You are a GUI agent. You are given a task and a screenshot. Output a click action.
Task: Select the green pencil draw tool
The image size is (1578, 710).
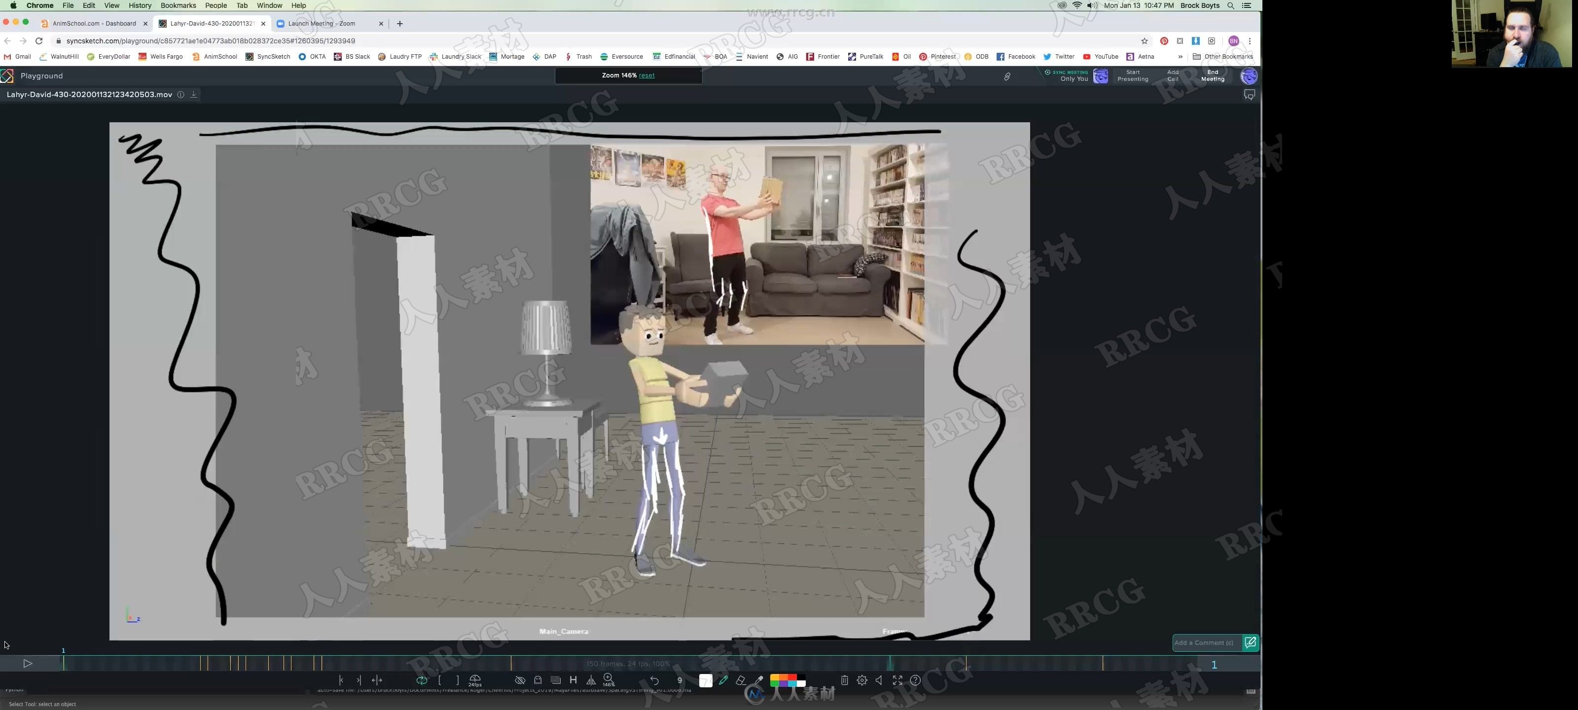(723, 680)
